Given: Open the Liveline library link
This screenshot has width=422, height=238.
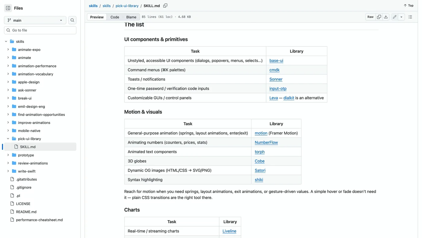Looking at the screenshot, I should (229, 231).
